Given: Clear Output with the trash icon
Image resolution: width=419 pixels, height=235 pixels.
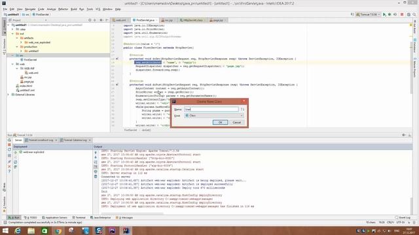Looking at the screenshot, I should point(96,176).
